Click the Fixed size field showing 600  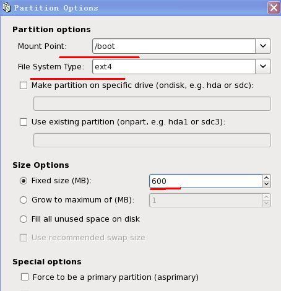205,181
